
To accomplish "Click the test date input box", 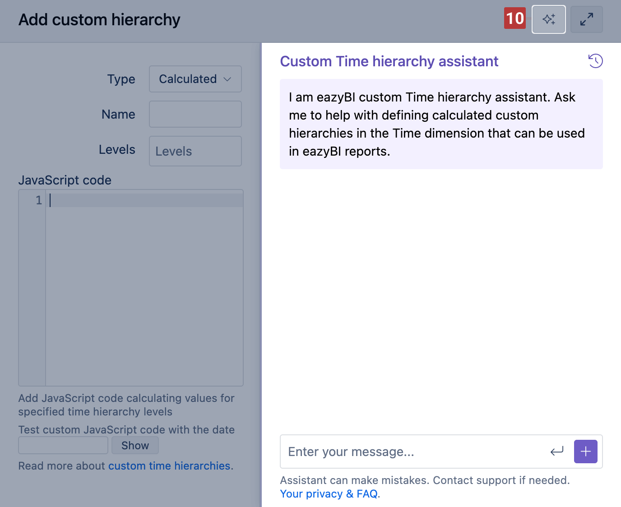I will [63, 445].
